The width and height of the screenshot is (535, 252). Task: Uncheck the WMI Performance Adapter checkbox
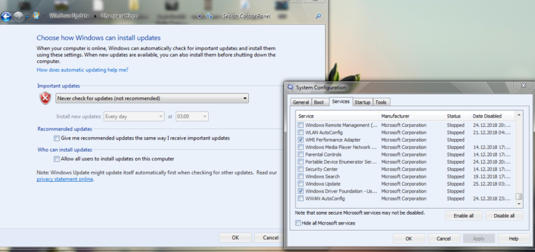300,140
